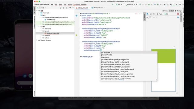Expand the drawable folder
The width and height of the screenshot is (194, 109).
[x=41, y=29]
